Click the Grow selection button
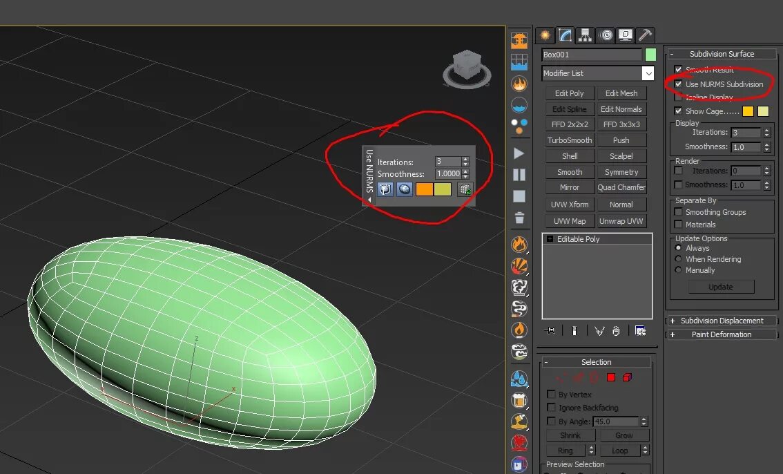The width and height of the screenshot is (783, 474). point(623,435)
